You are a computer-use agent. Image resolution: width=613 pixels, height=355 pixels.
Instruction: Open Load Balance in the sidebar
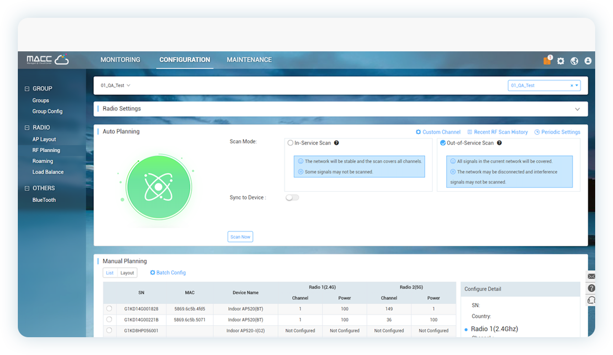click(x=48, y=172)
